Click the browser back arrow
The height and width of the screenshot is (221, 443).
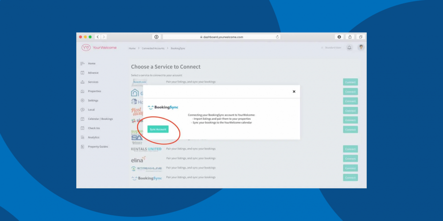[98, 37]
